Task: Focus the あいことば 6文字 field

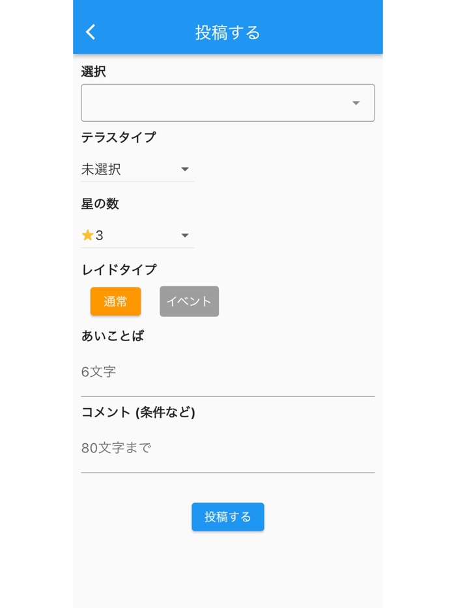Action: (227, 372)
